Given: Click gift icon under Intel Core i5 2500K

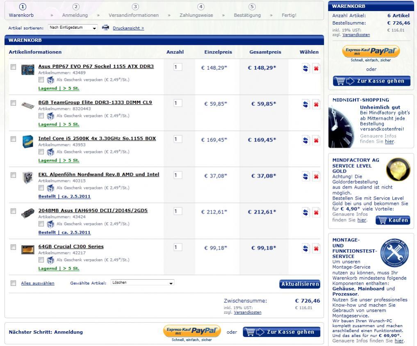Looking at the screenshot, I should click(50, 152).
